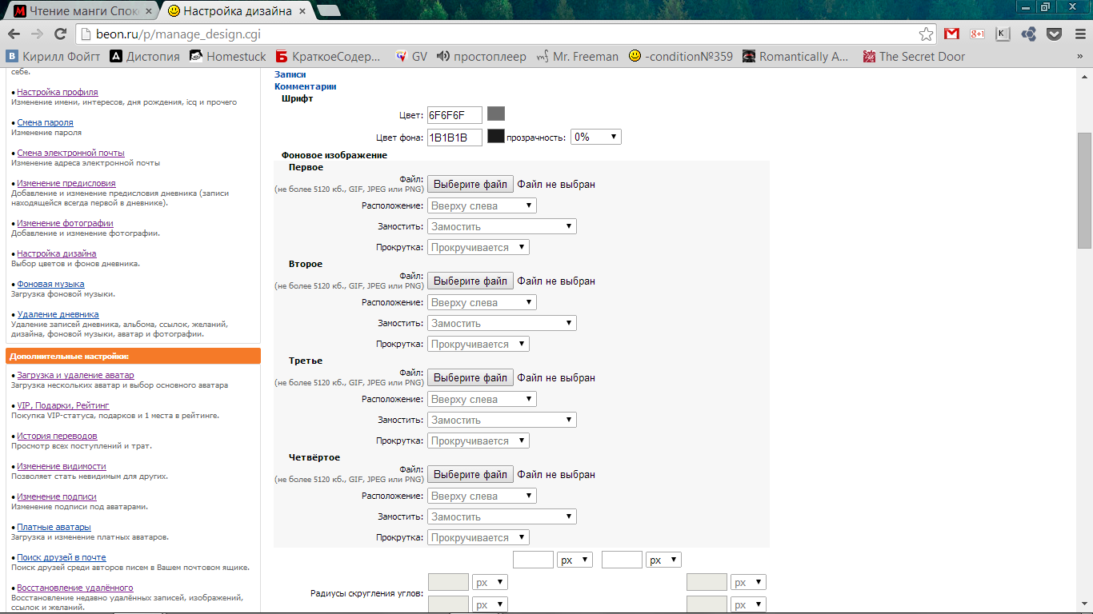Click the Цвет field containing 6F6F6F
Screen dimensions: 1093x614
point(454,115)
